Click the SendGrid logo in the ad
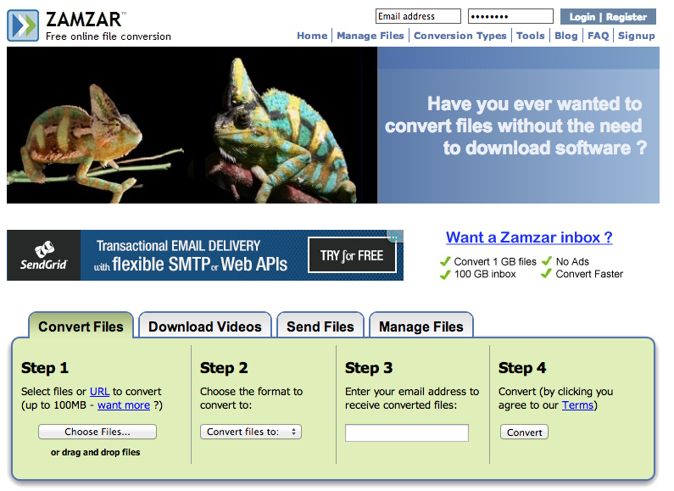674x491 pixels. pyautogui.click(x=44, y=255)
